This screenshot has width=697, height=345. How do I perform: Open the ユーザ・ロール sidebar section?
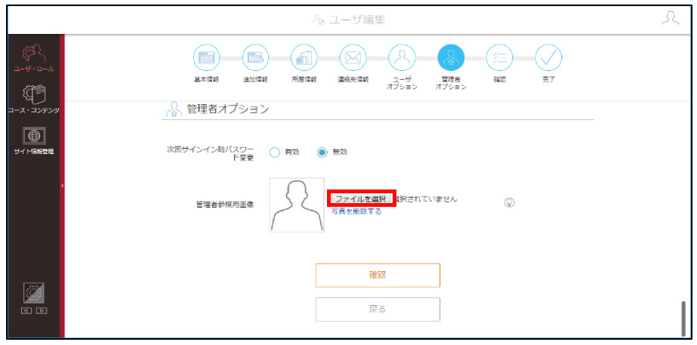pos(34,57)
